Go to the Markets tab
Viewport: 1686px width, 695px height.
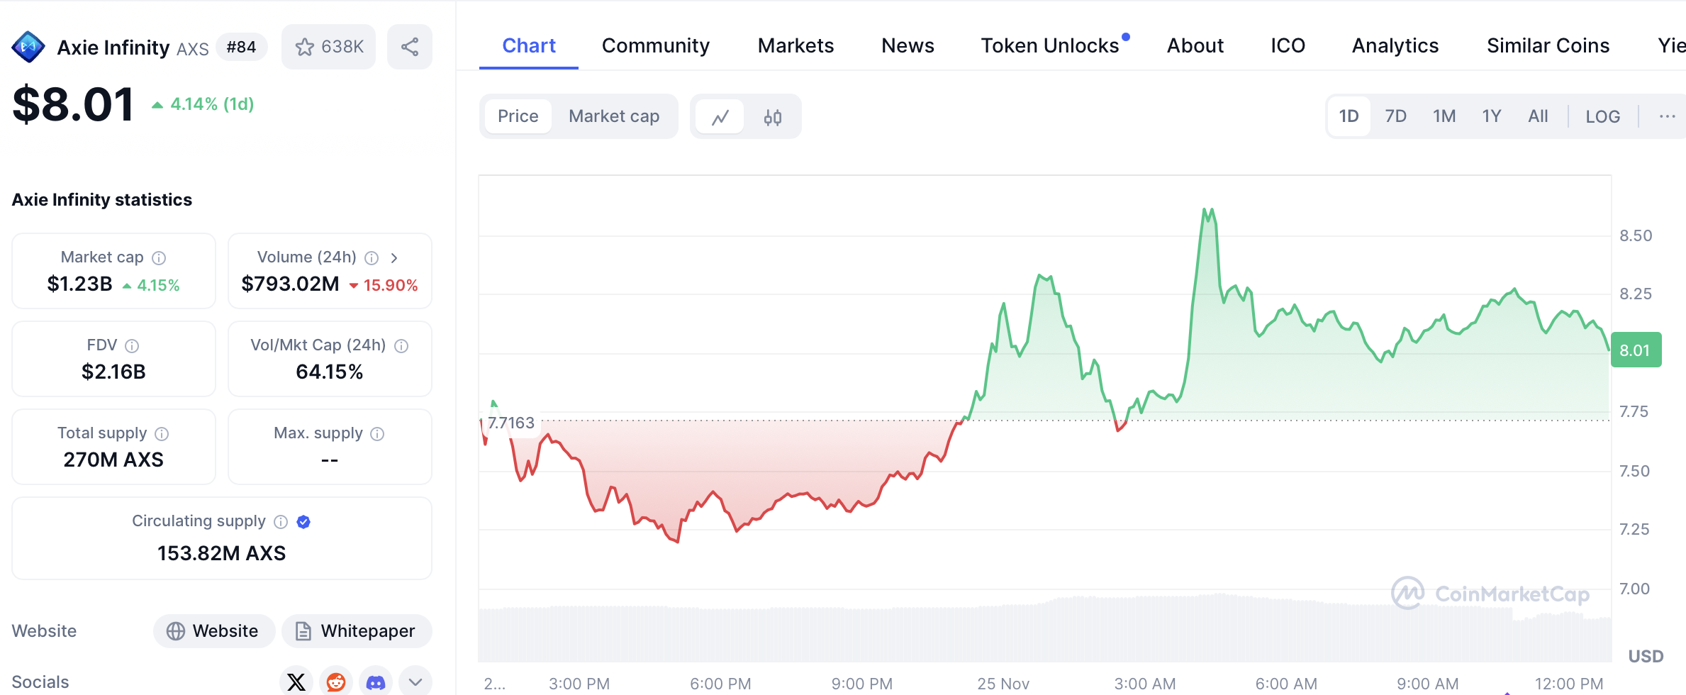pyautogui.click(x=795, y=45)
